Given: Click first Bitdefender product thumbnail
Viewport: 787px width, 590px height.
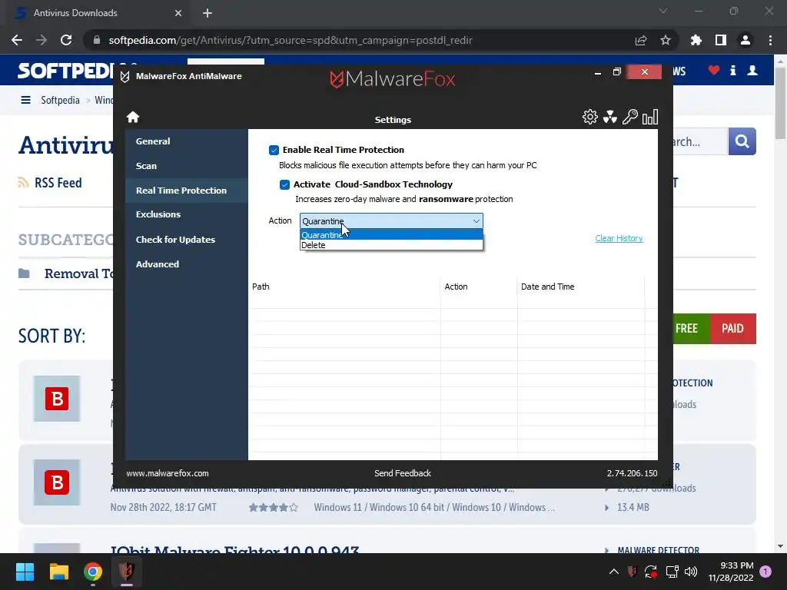Looking at the screenshot, I should coord(57,399).
